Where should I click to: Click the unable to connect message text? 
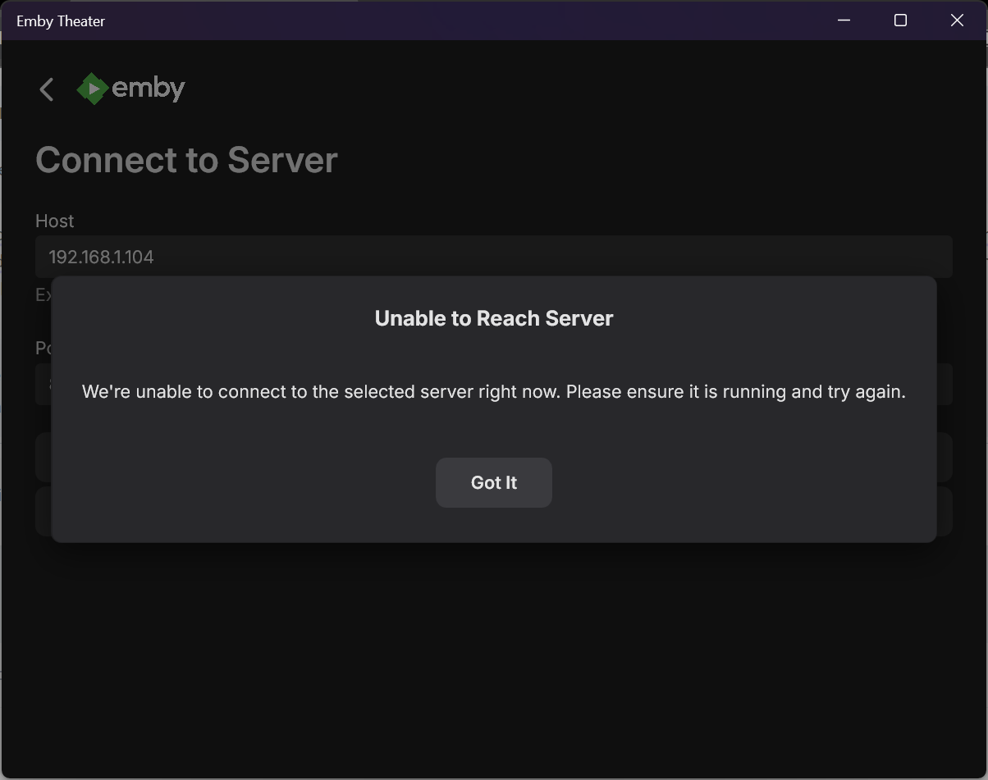(494, 392)
